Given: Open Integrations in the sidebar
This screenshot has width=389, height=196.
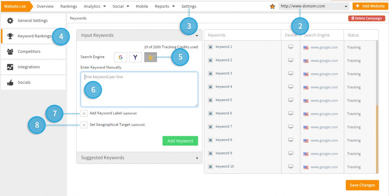Looking at the screenshot, I should point(33,67).
